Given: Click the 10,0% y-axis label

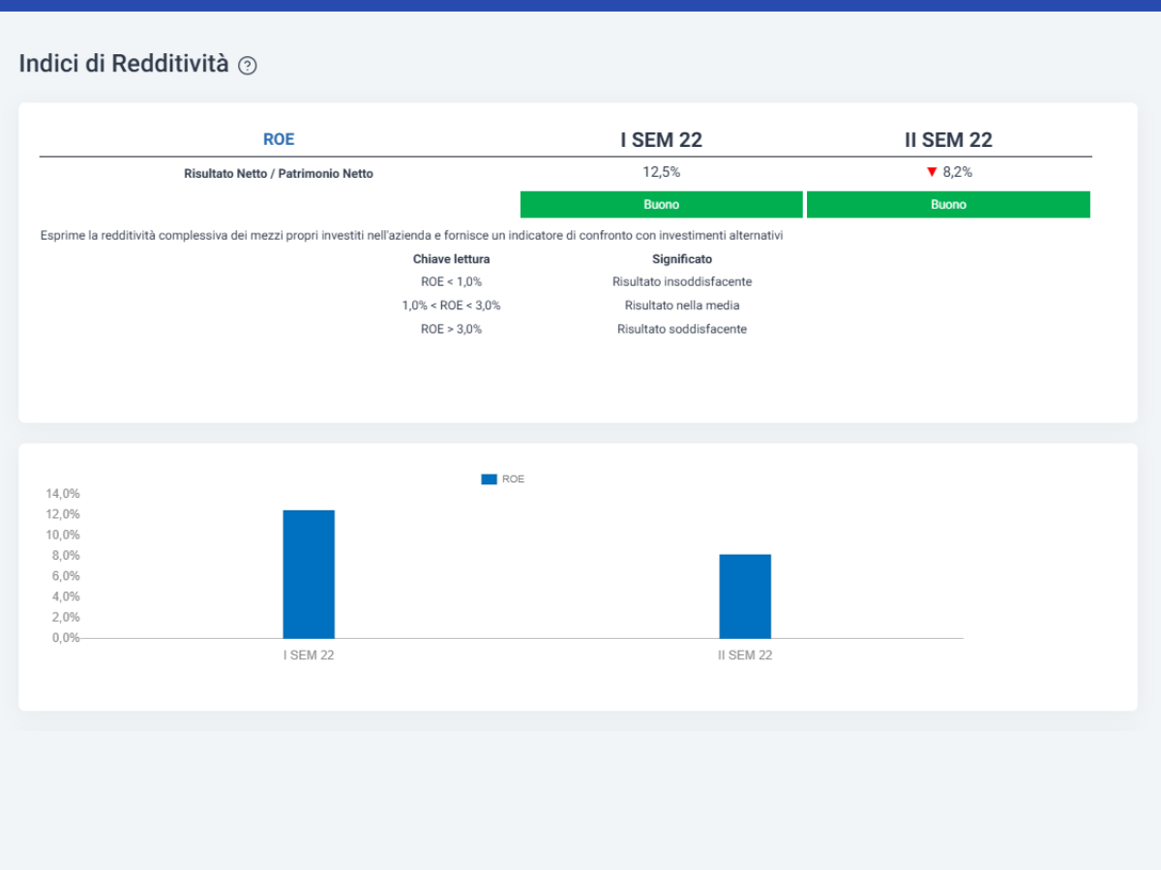Looking at the screenshot, I should click(63, 535).
